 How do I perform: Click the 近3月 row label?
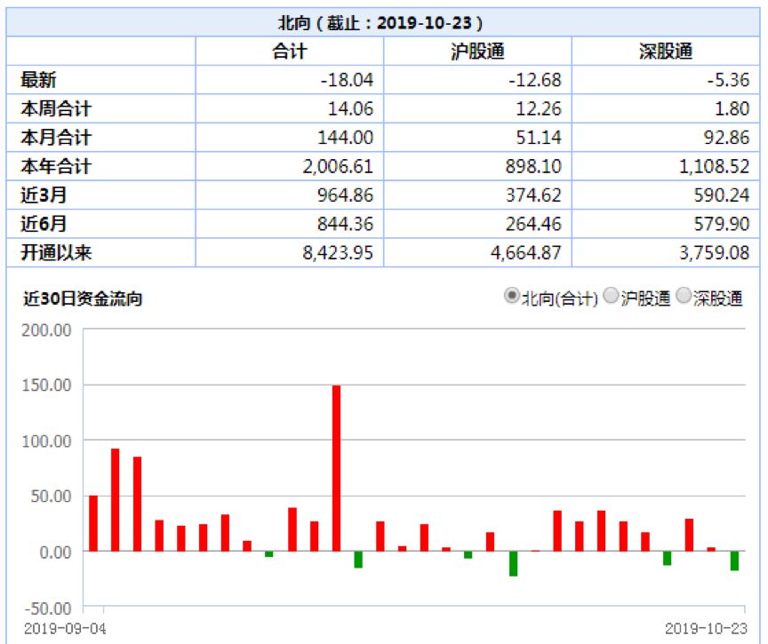(x=43, y=195)
